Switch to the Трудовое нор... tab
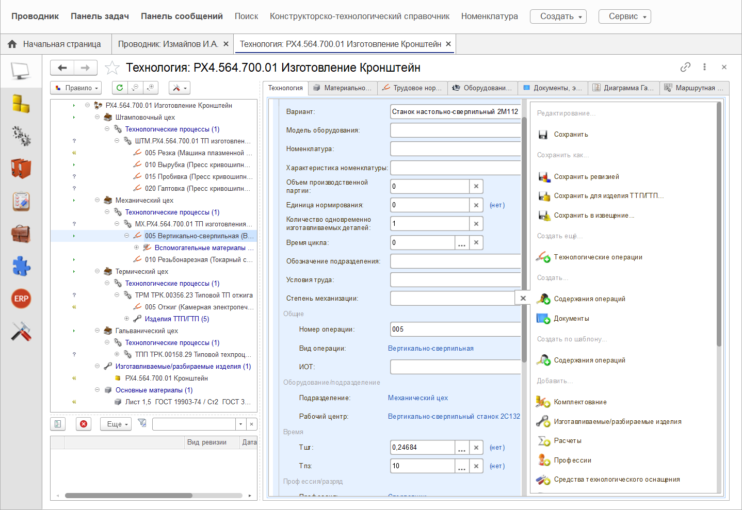The width and height of the screenshot is (742, 510). point(412,88)
